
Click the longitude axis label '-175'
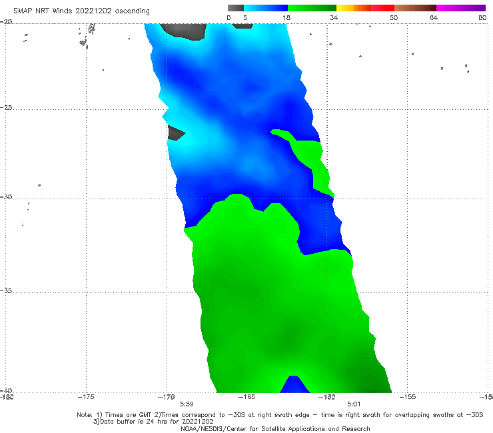pyautogui.click(x=86, y=397)
